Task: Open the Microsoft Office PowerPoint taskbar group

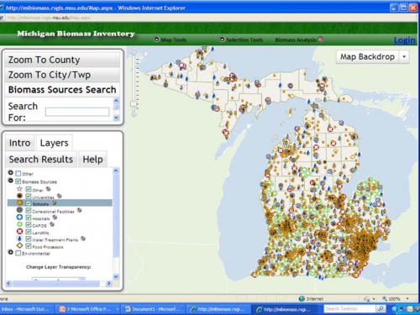Action: (x=88, y=309)
